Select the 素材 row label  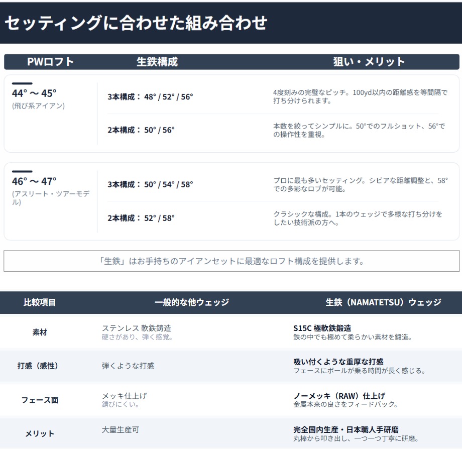[40, 332]
